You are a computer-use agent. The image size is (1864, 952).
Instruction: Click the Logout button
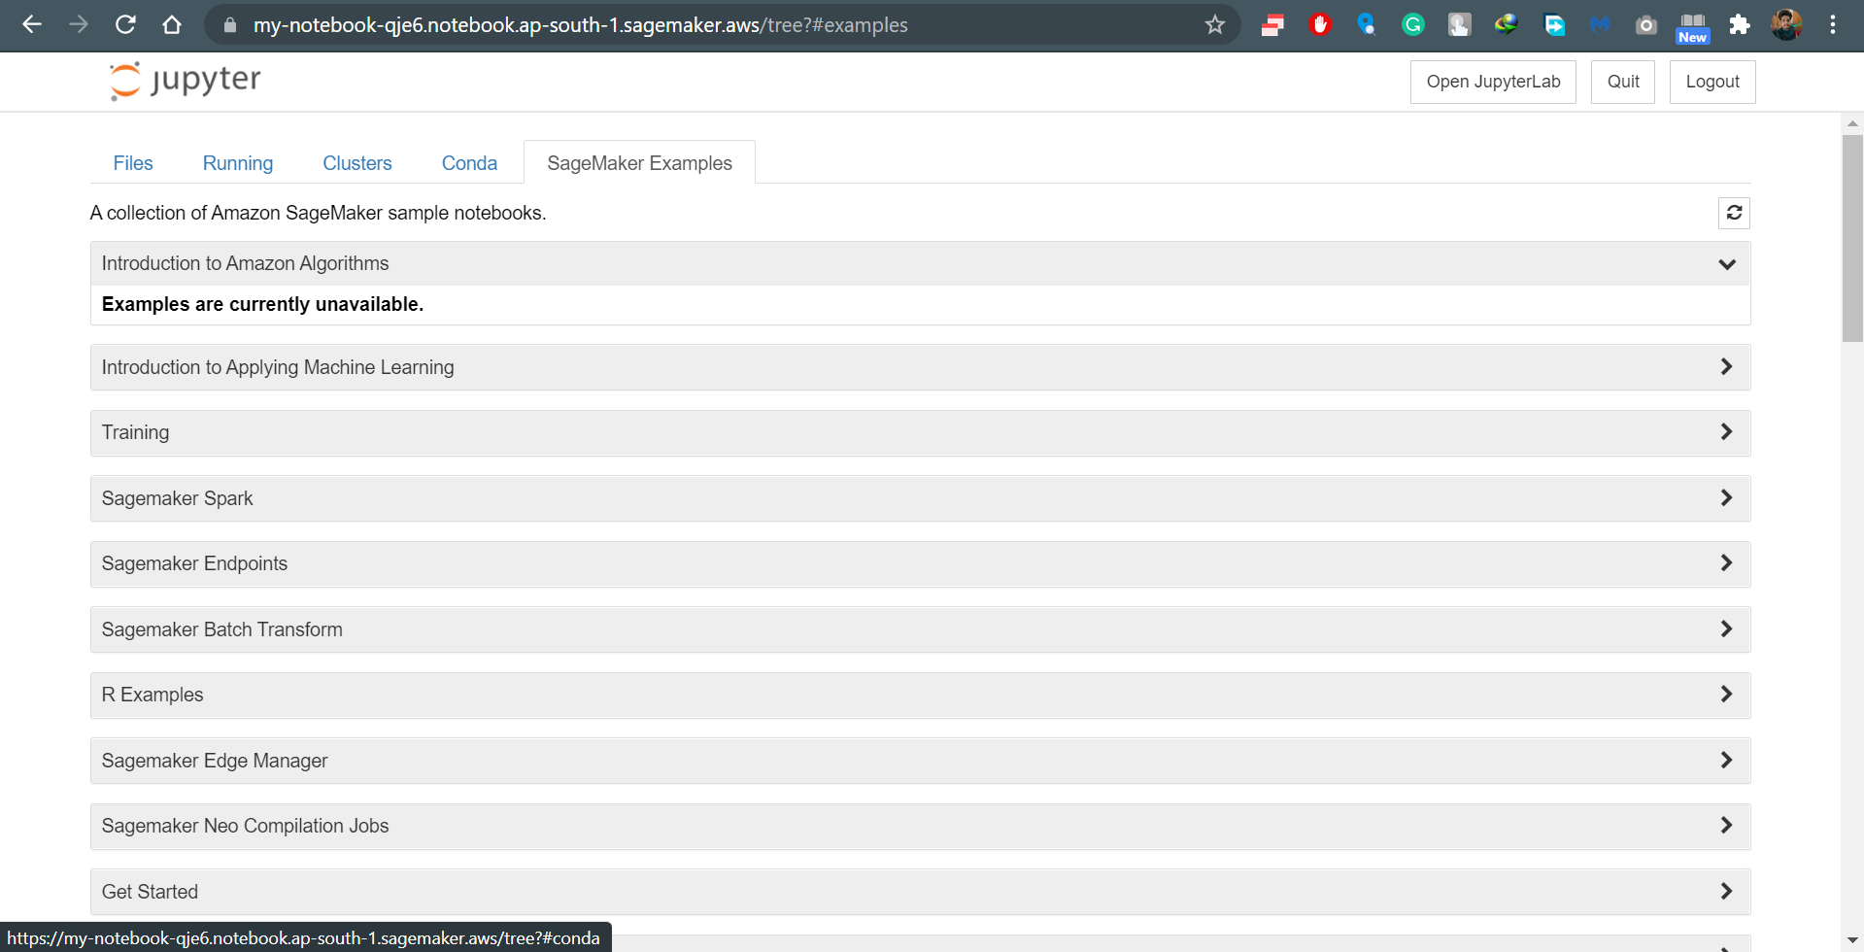click(1712, 82)
